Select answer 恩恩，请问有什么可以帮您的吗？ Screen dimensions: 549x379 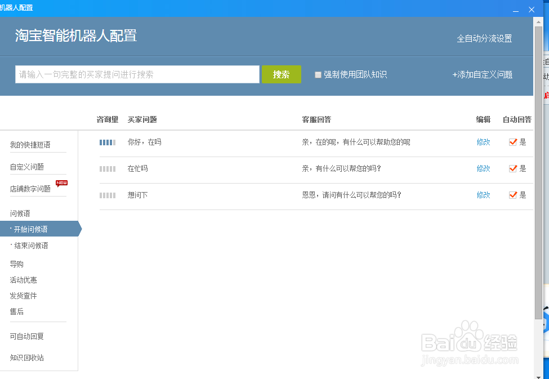click(351, 195)
